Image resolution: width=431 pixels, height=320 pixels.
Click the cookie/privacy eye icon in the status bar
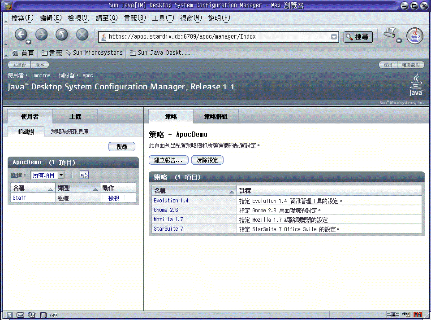406,315
